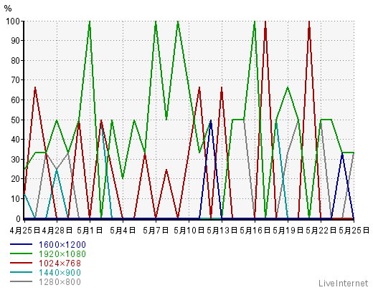Click the 4月25日 x-axis date label
Image resolution: width=373 pixels, height=290 pixels.
pyautogui.click(x=25, y=231)
